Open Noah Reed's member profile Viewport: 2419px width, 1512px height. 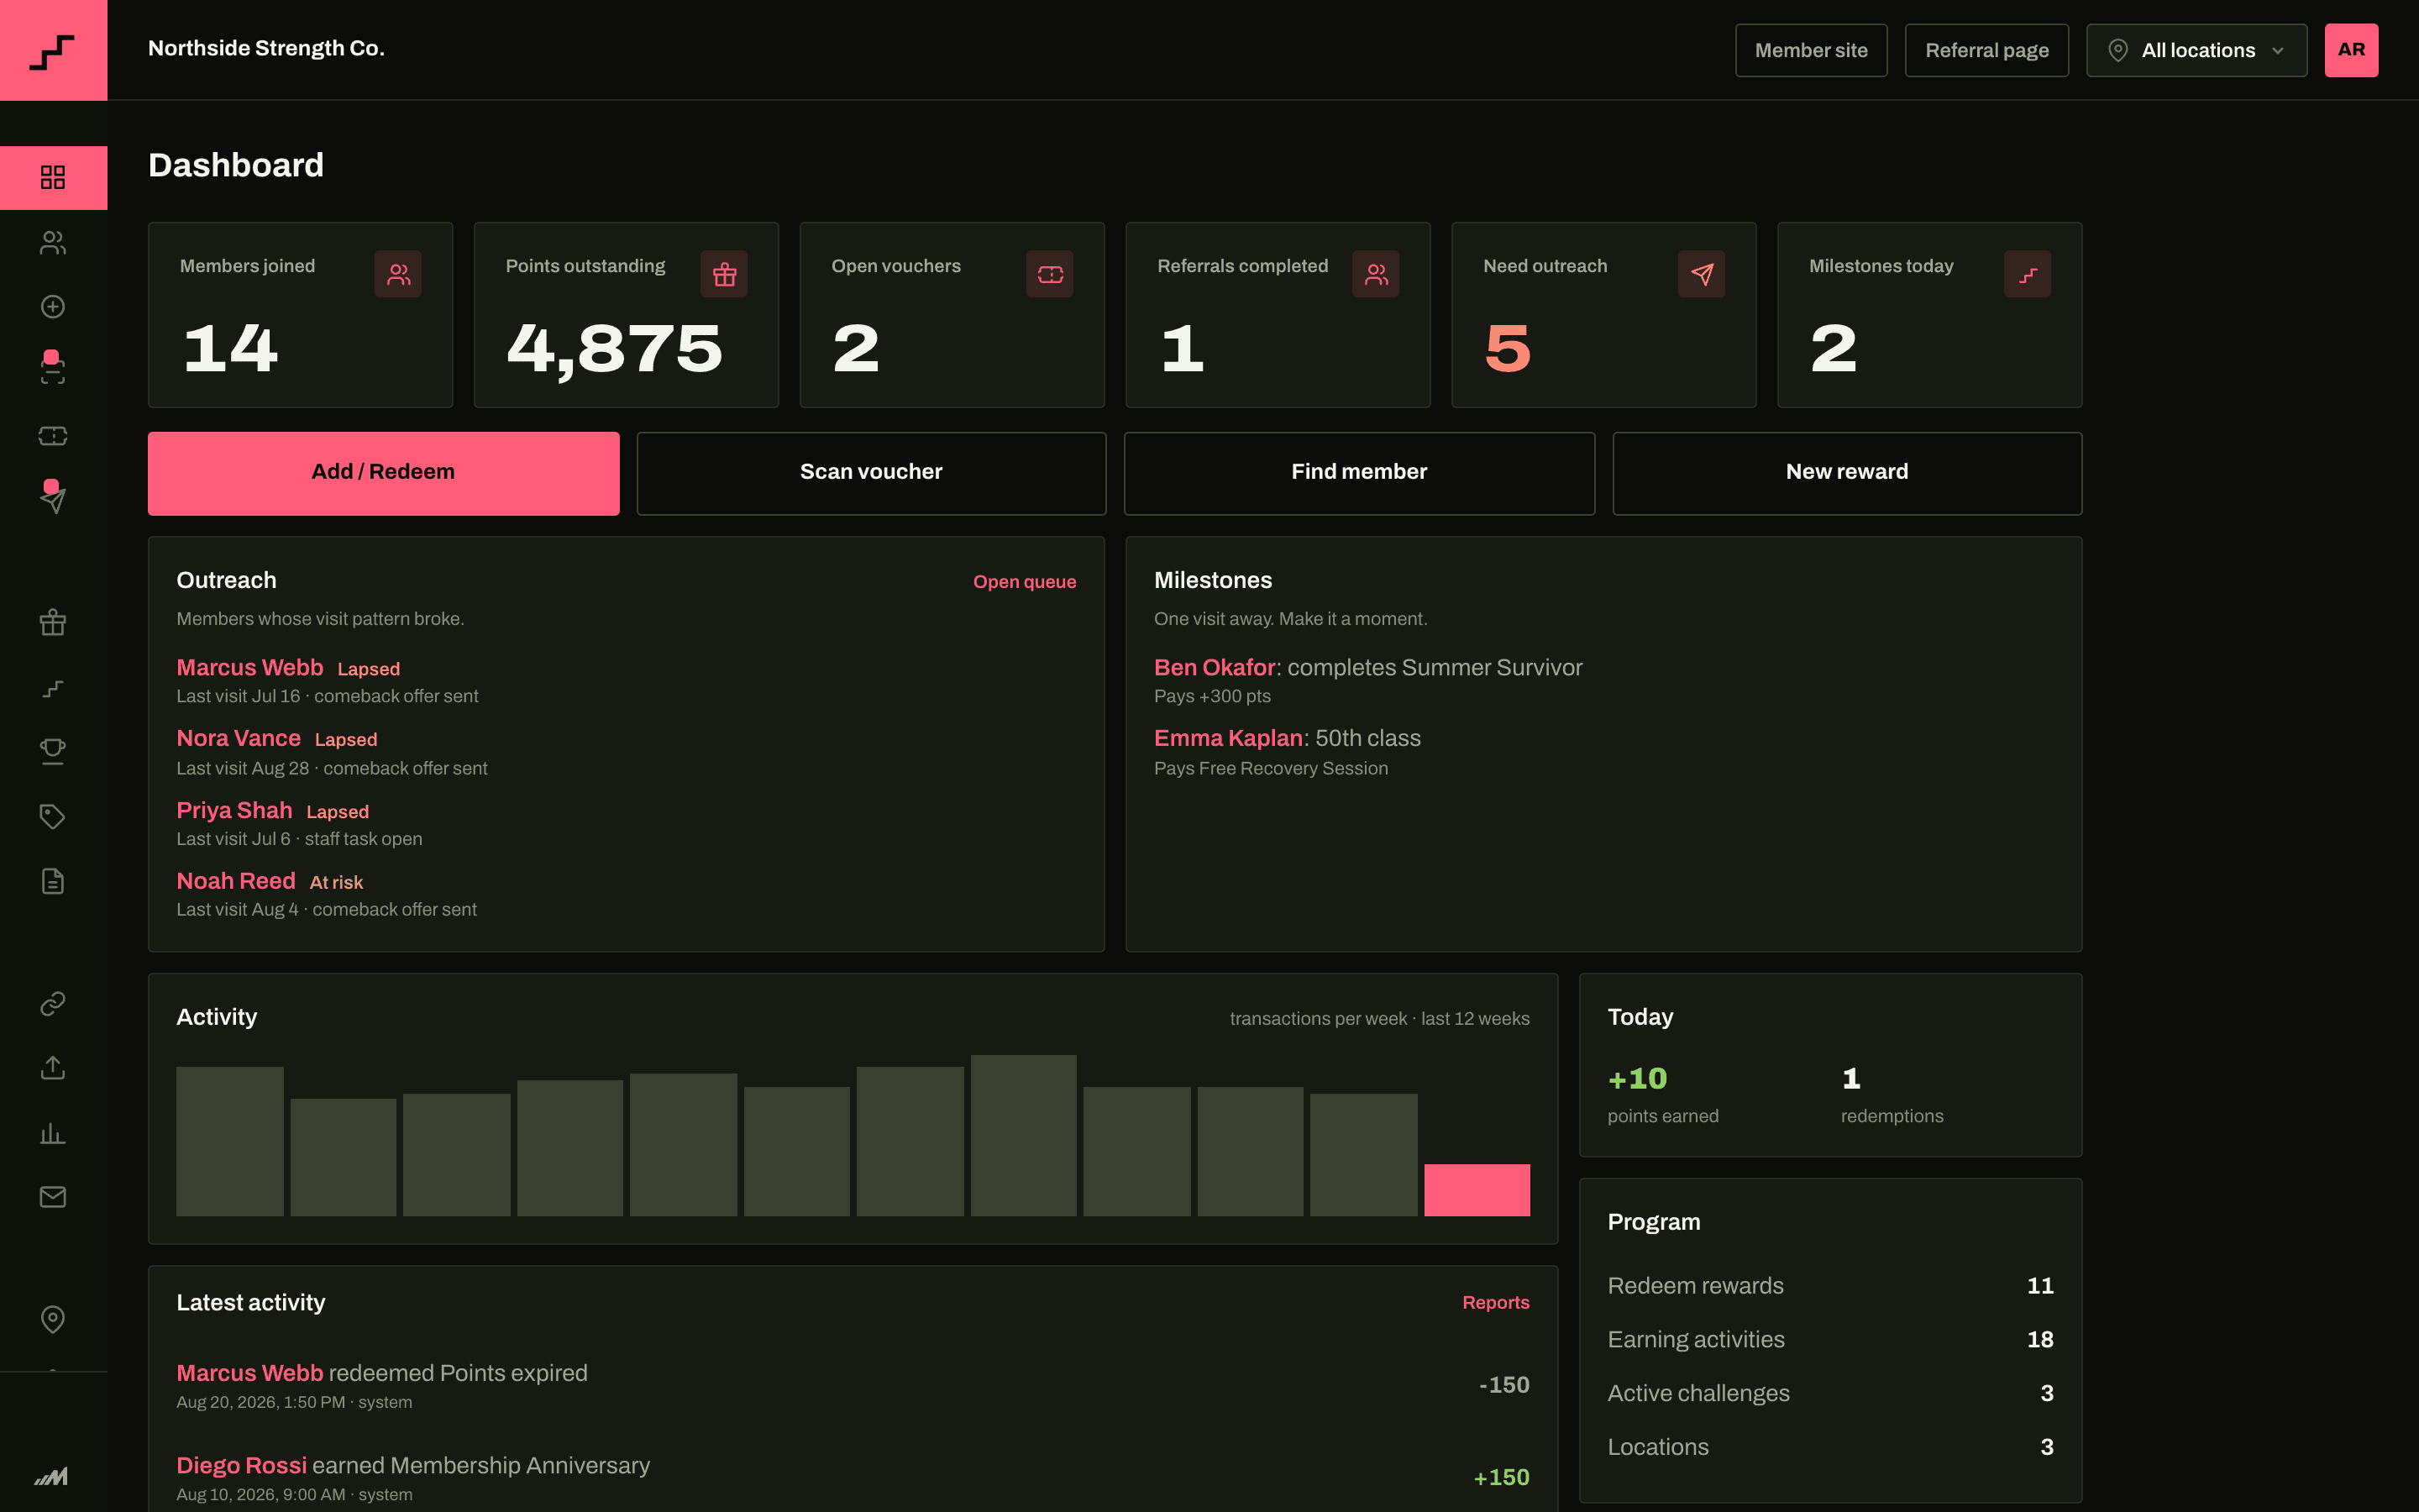pos(236,881)
